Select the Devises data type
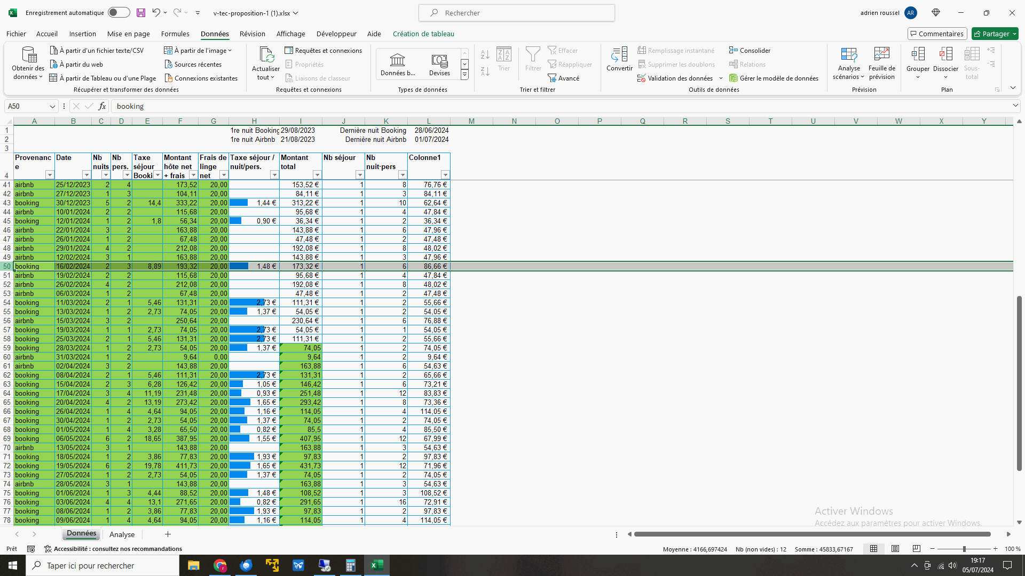Viewport: 1025px width, 576px height. click(439, 63)
